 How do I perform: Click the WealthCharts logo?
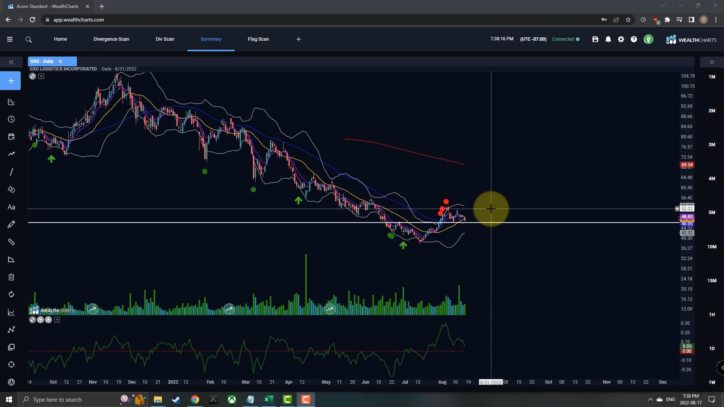691,40
